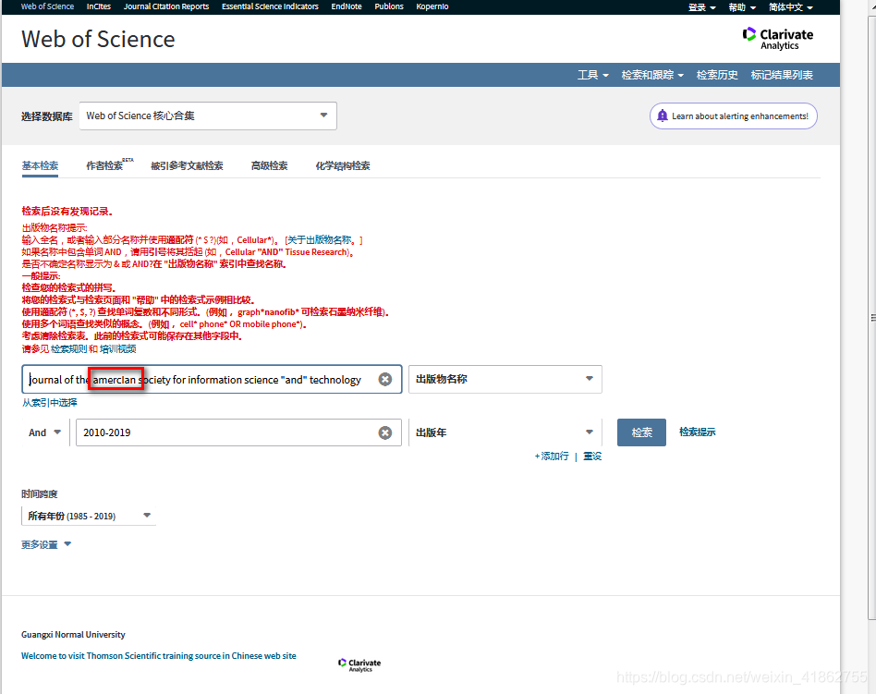The height and width of the screenshot is (694, 876).
Task: Open the 出版物名称 field type dropdown
Action: [x=505, y=379]
